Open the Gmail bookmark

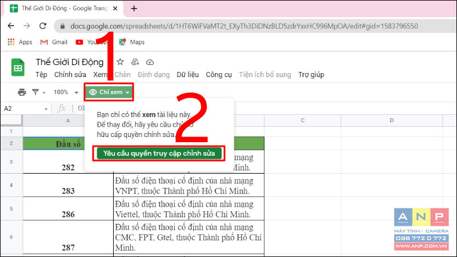click(x=54, y=42)
